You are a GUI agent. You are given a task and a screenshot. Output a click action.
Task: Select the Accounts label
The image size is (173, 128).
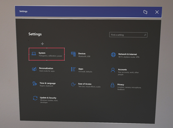coord(122,69)
